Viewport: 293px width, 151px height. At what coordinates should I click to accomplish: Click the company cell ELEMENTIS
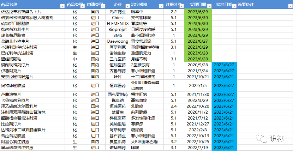tap(118, 24)
